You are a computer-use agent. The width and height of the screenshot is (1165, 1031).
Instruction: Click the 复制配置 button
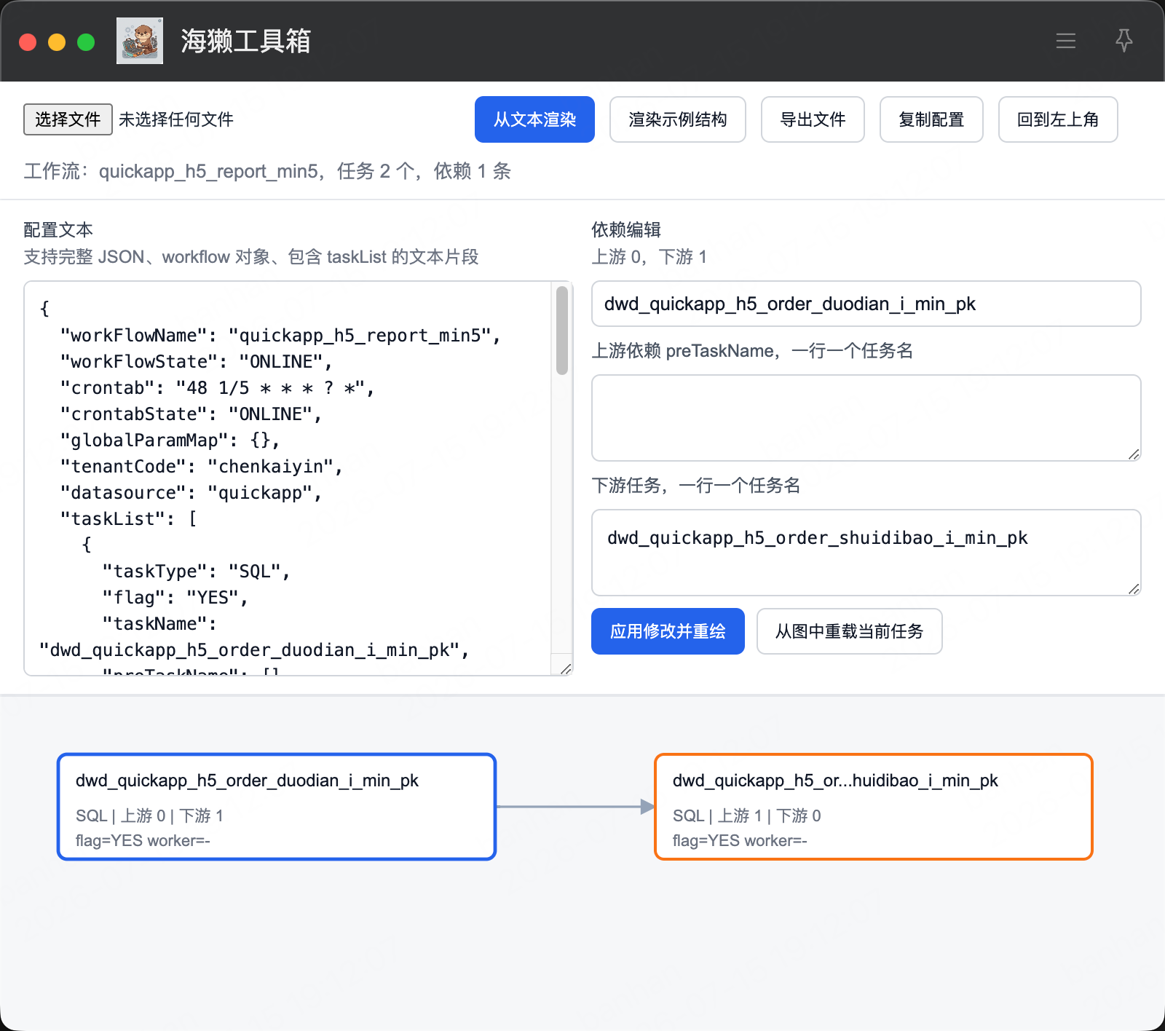point(931,119)
